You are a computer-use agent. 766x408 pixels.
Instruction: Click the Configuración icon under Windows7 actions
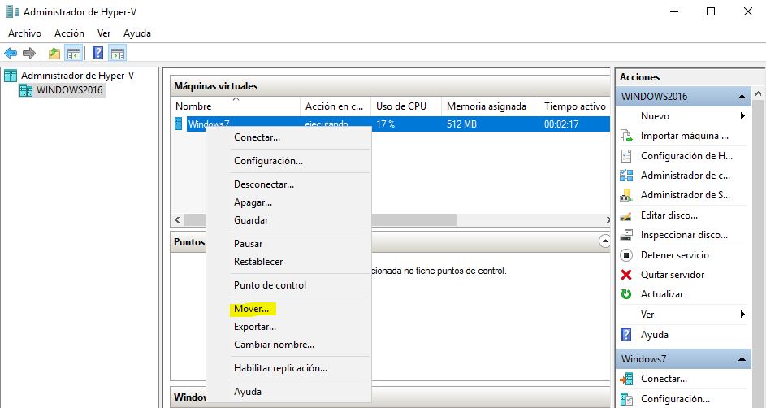pos(626,399)
